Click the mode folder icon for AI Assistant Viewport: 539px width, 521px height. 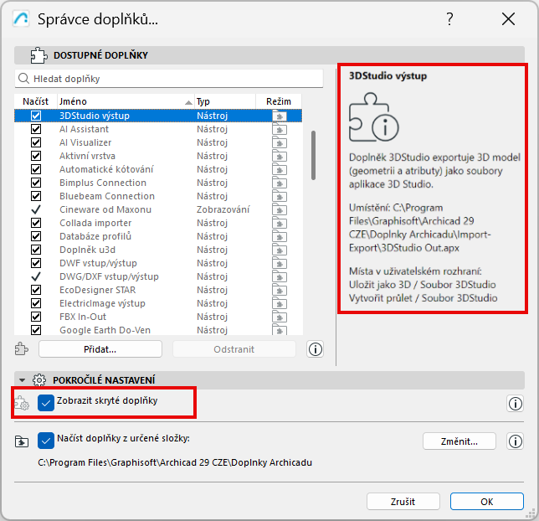coord(280,129)
